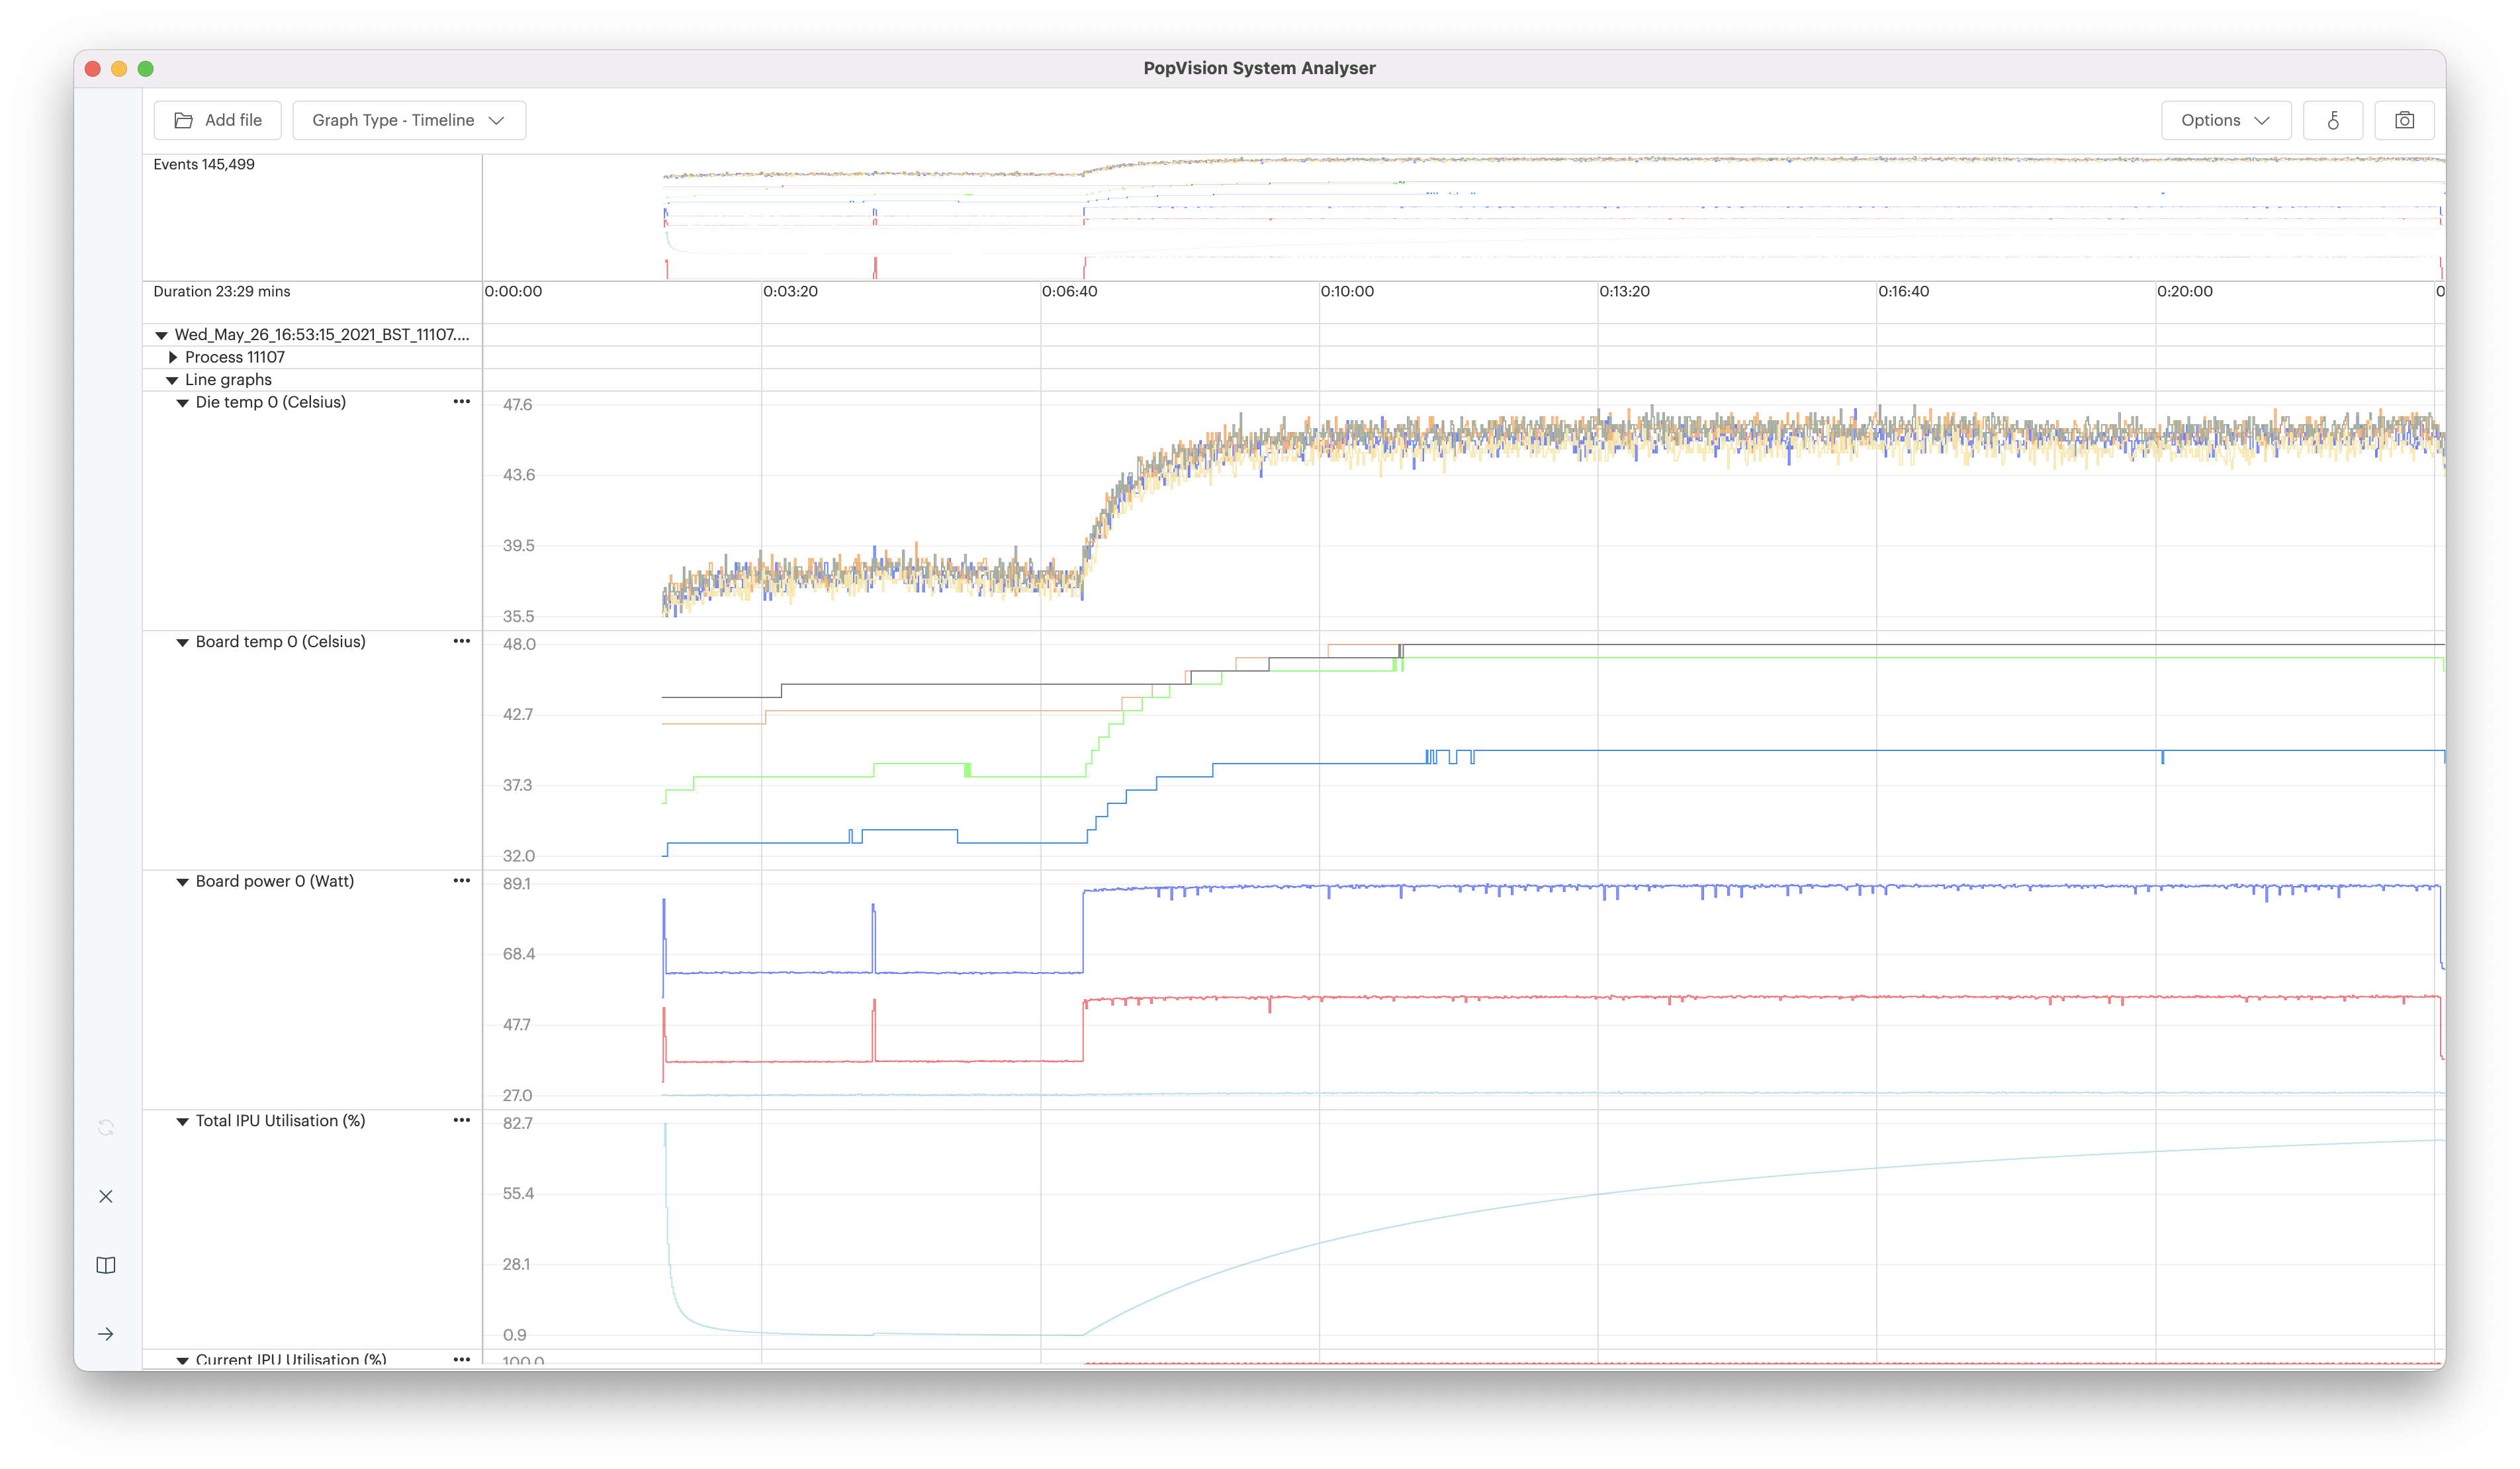Open the Graph Type - Timeline dropdown

coord(409,119)
